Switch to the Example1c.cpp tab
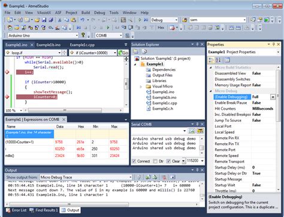 pyautogui.click(x=82, y=45)
